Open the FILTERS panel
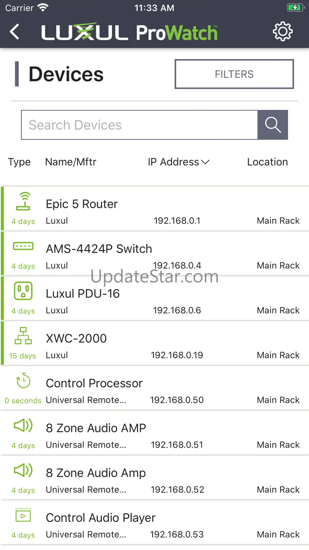Screen dimensions: 309x550 (x=234, y=74)
